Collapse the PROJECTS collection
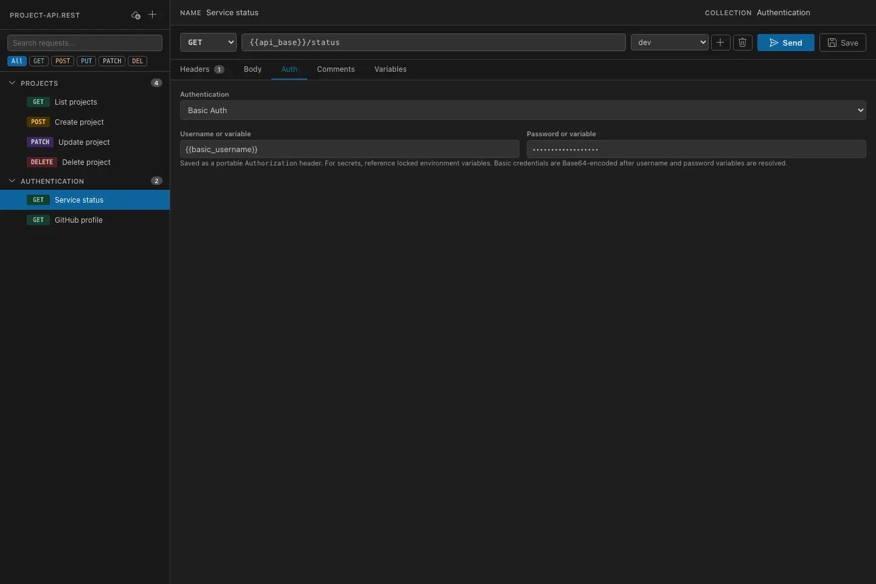Viewport: 876px width, 584px height. point(12,83)
